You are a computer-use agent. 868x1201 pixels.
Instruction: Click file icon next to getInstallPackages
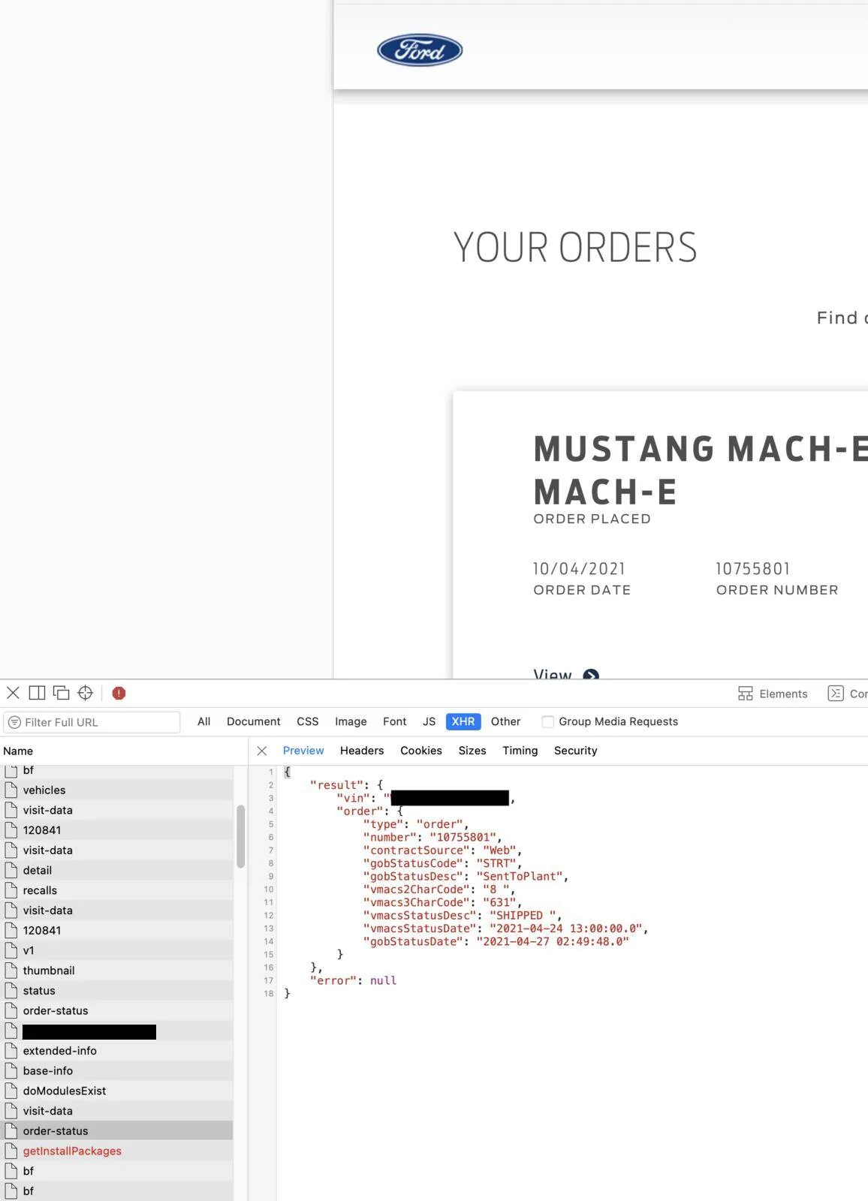pos(11,1151)
